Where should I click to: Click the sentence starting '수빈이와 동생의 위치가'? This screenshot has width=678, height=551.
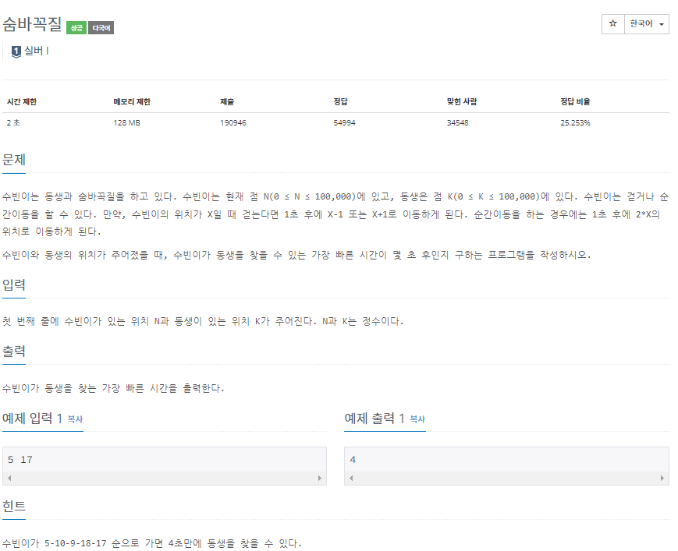[x=296, y=255]
